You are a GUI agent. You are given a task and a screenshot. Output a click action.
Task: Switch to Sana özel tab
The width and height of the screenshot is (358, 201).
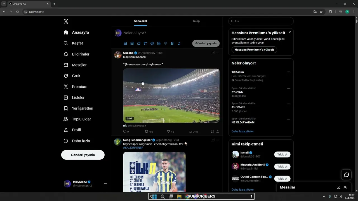[140, 21]
